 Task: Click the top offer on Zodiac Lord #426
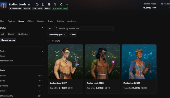[x=98, y=88]
